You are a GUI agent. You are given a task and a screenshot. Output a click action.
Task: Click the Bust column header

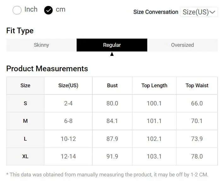(112, 85)
